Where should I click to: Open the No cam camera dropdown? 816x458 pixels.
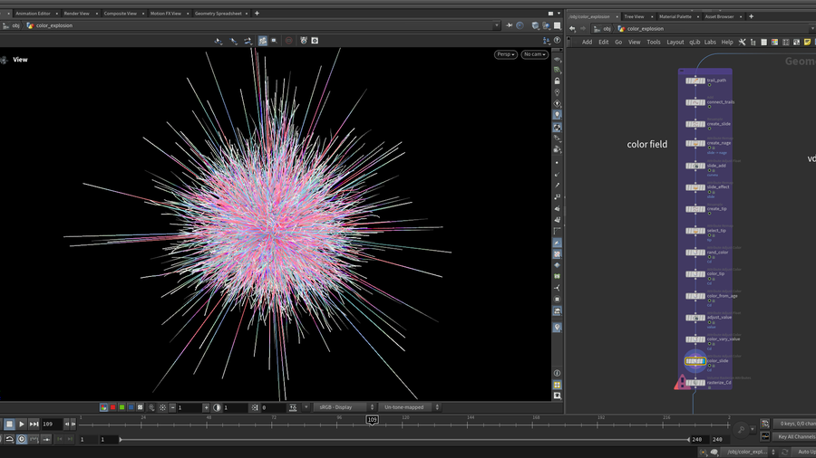click(534, 54)
